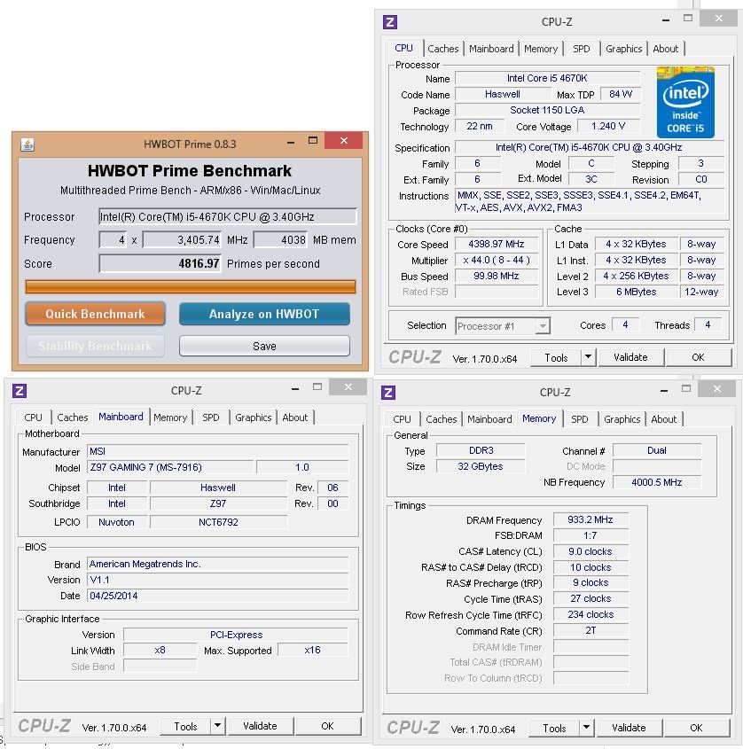Open Memory tab in Mainboard window
This screenshot has height=749, width=743.
[170, 417]
